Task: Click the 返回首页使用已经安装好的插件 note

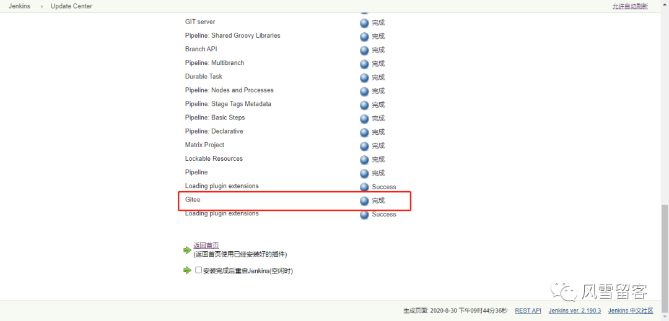Action: tap(240, 255)
